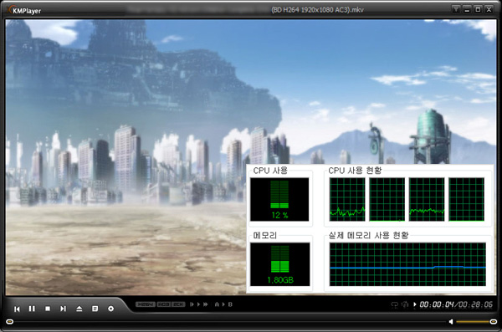Image resolution: width=502 pixels, height=332 pixels.
Task: Click the step-forward frame icon
Action: click(x=192, y=304)
